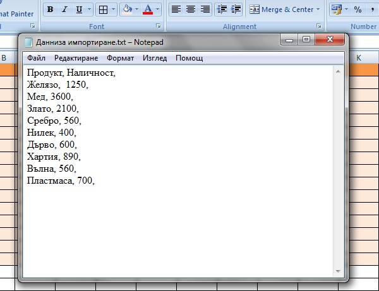
Task: Open the Формат menu in Notepad
Action: [x=120, y=58]
